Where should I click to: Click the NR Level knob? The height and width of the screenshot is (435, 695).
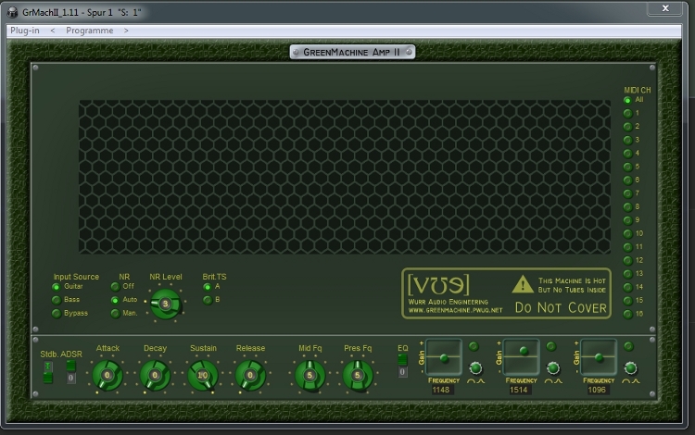(166, 304)
